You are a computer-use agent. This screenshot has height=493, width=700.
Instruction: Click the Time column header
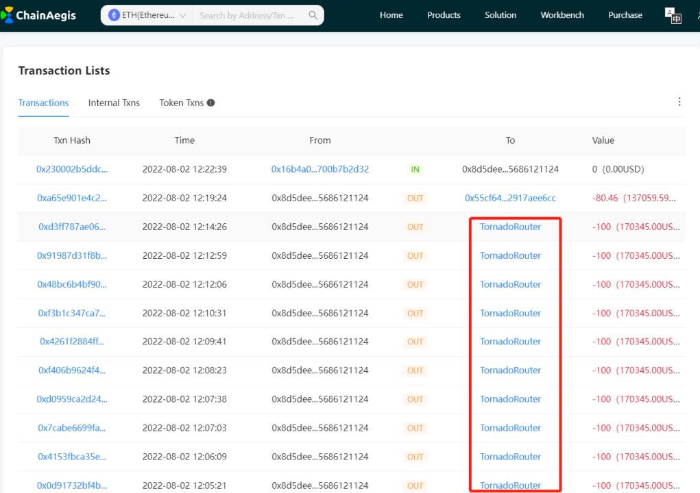coord(184,140)
